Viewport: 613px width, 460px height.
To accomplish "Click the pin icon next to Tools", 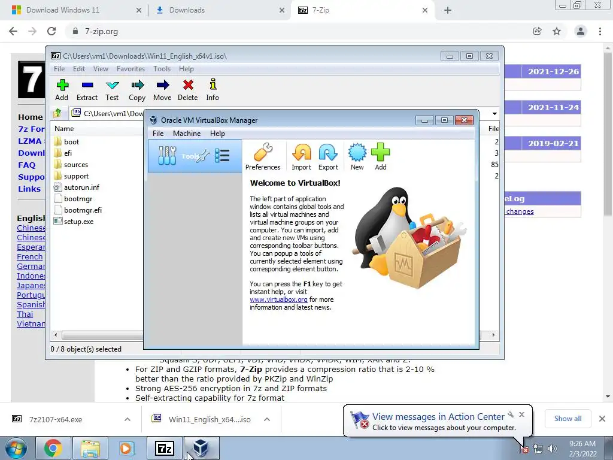I will 203,156.
